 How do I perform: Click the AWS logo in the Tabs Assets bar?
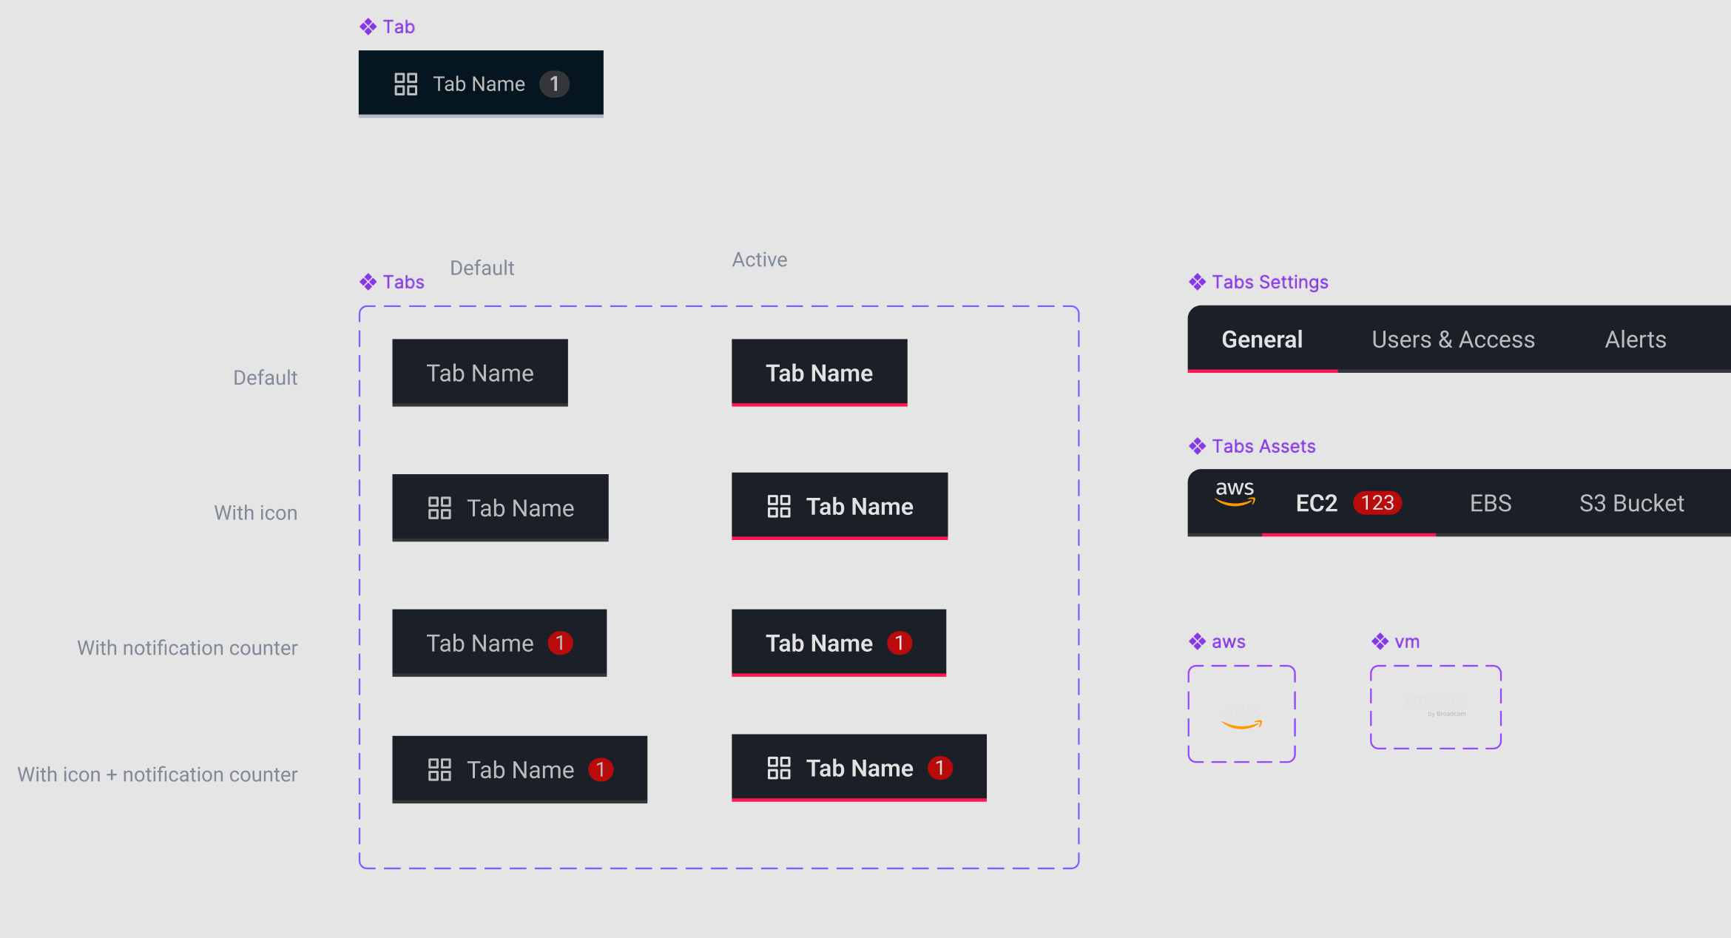click(x=1235, y=493)
